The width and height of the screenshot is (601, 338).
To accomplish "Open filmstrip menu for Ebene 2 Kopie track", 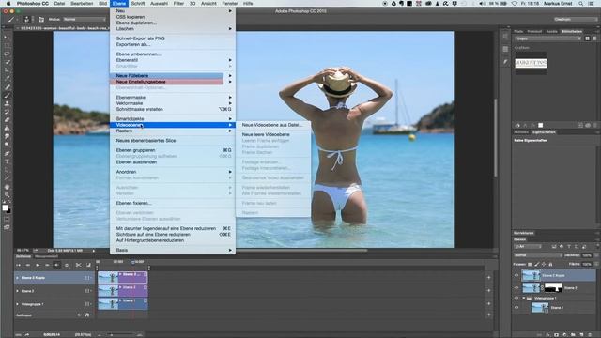I will pos(87,278).
